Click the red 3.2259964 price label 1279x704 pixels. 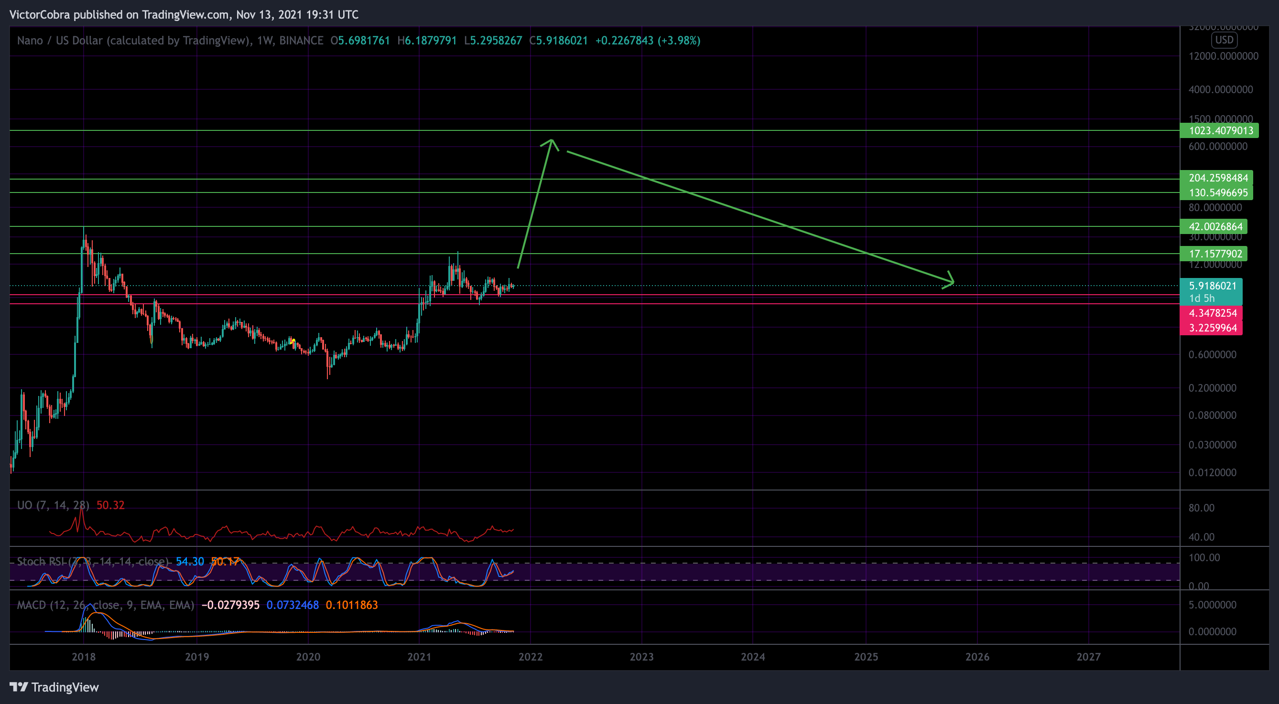(x=1212, y=328)
